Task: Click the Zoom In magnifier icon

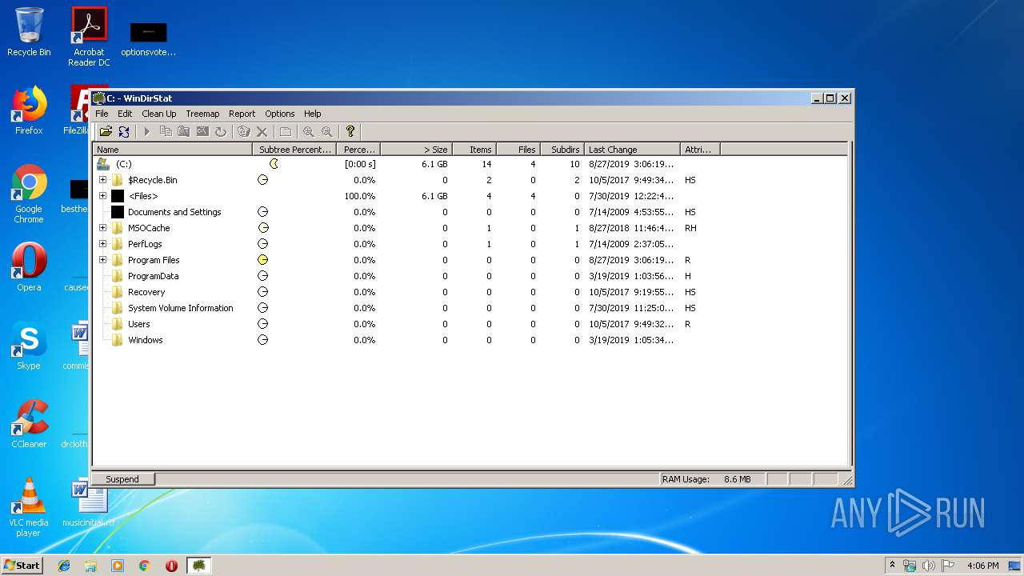Action: point(309,131)
